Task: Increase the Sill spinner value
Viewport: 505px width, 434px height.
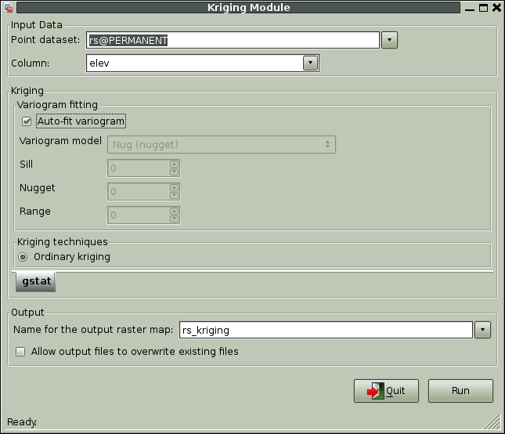Action: pos(174,165)
